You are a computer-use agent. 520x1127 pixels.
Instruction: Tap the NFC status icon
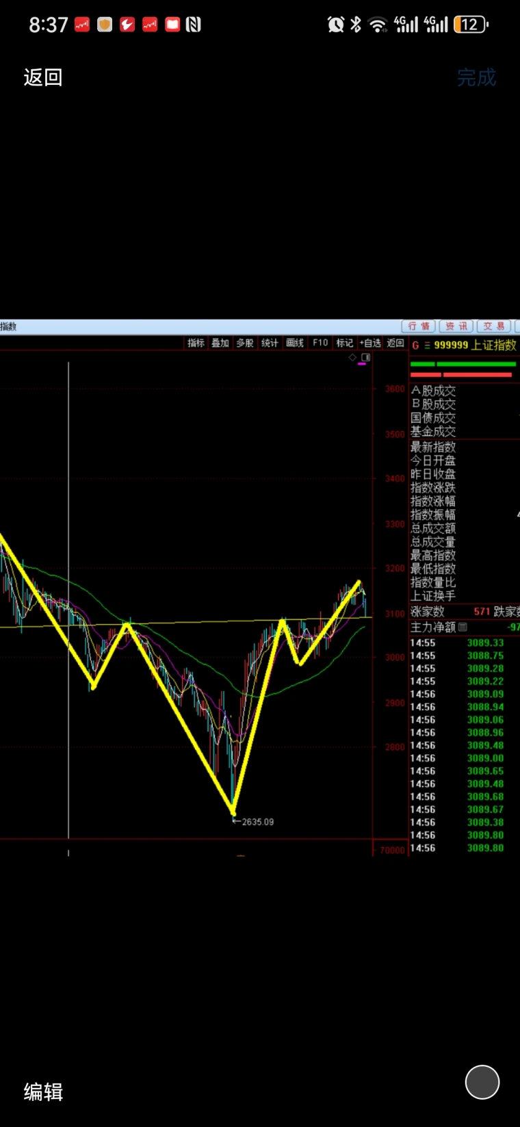194,25
